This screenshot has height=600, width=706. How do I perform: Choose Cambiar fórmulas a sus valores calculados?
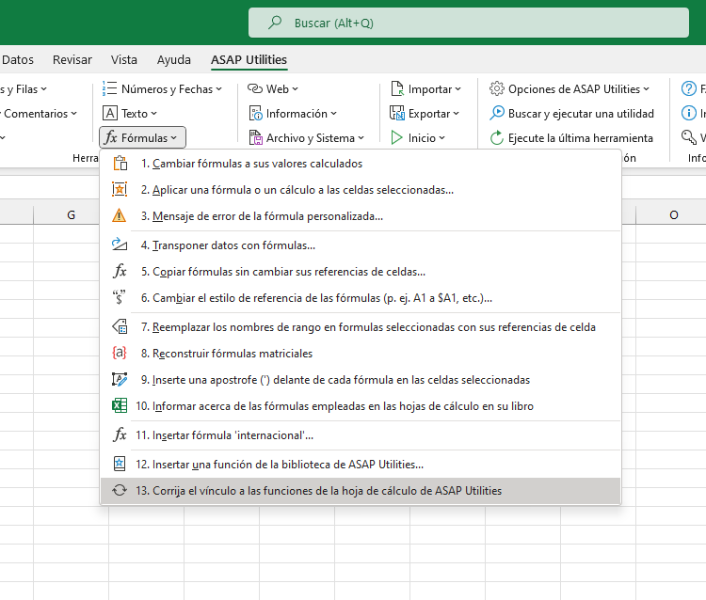point(361,164)
